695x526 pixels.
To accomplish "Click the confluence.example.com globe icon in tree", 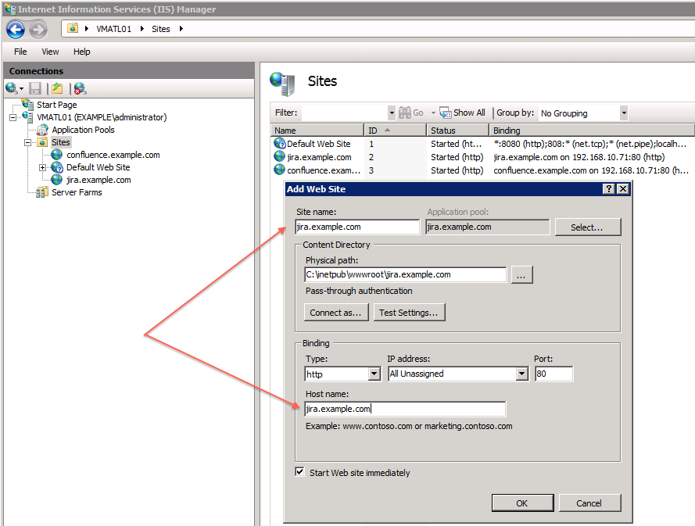I will (x=57, y=155).
